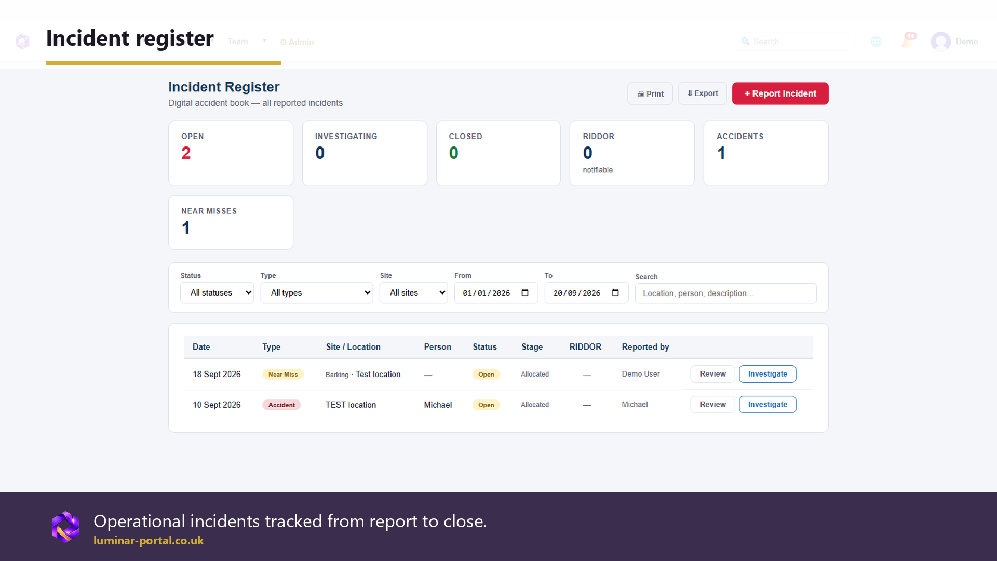This screenshot has height=561, width=997.
Task: Click the Person column header
Action: [437, 347]
